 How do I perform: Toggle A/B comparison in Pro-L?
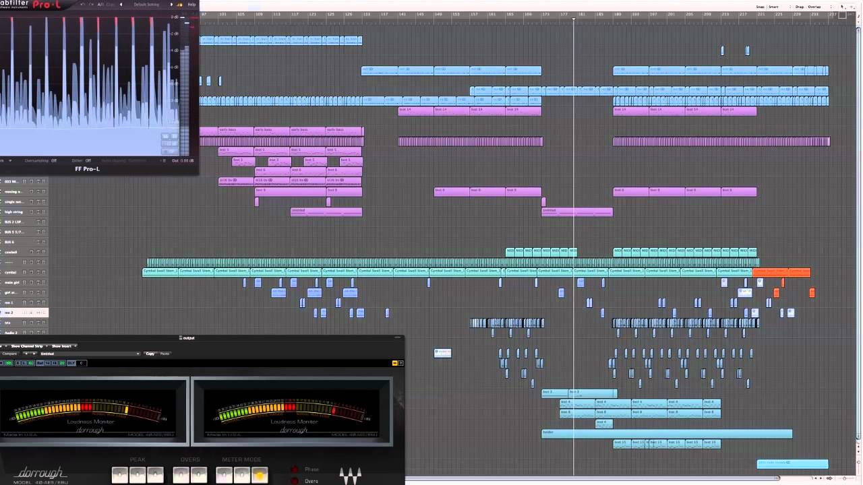pos(100,4)
